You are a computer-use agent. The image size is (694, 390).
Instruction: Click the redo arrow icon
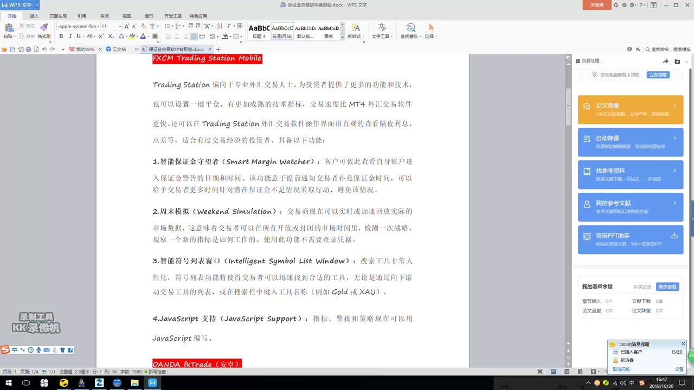(53, 49)
